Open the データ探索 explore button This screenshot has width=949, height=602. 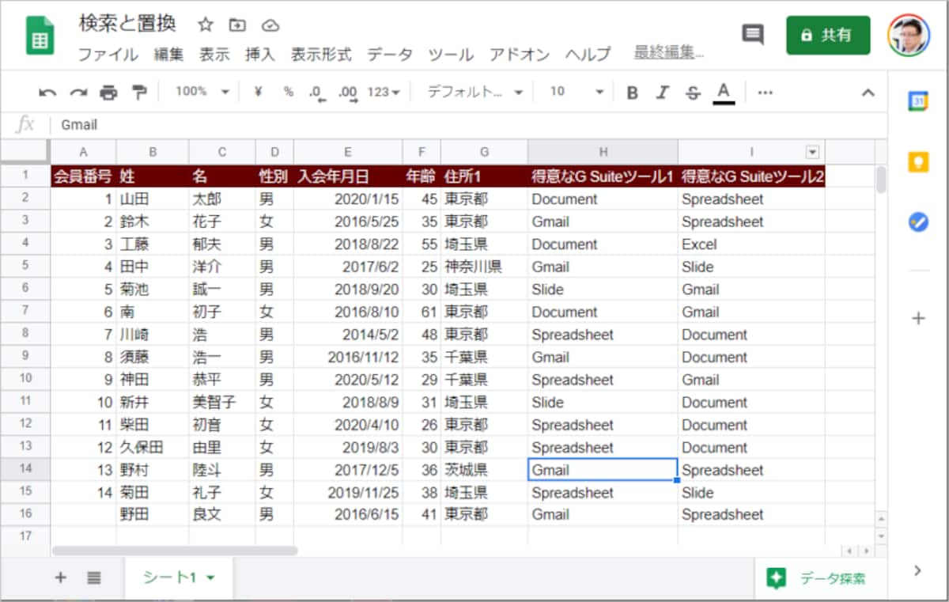tap(821, 578)
